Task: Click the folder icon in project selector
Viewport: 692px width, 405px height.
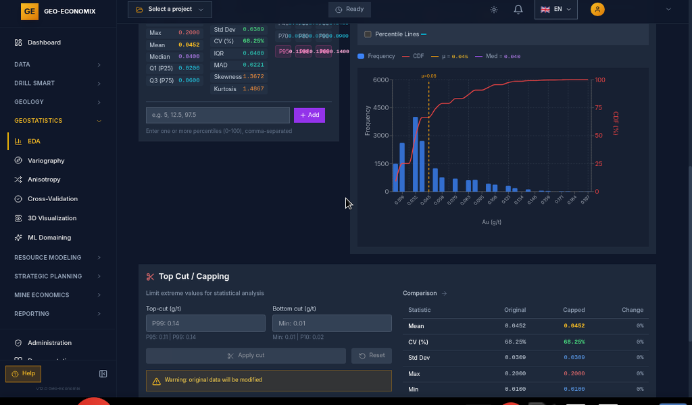Action: point(139,9)
